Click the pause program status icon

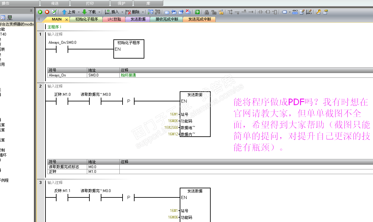158,12
